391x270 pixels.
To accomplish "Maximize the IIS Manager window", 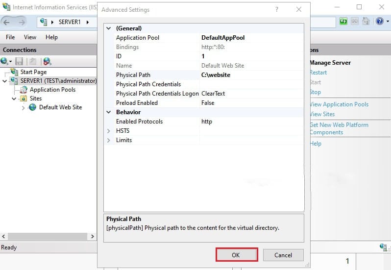I will (359, 7).
